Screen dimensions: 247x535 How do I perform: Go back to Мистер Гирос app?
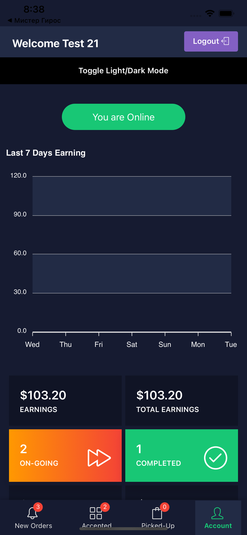(34, 20)
